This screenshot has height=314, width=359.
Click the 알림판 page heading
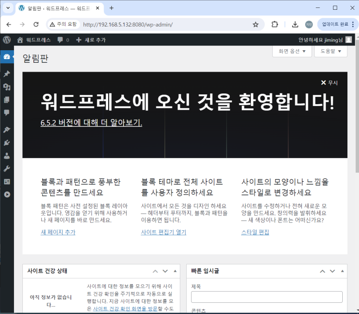(x=35, y=58)
